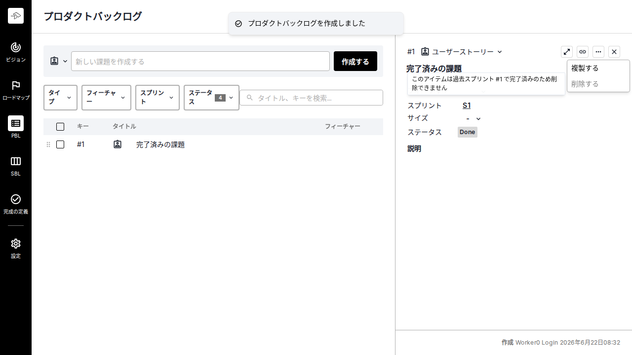The image size is (632, 355).
Task: Open the ビジョン page
Action: pyautogui.click(x=16, y=52)
